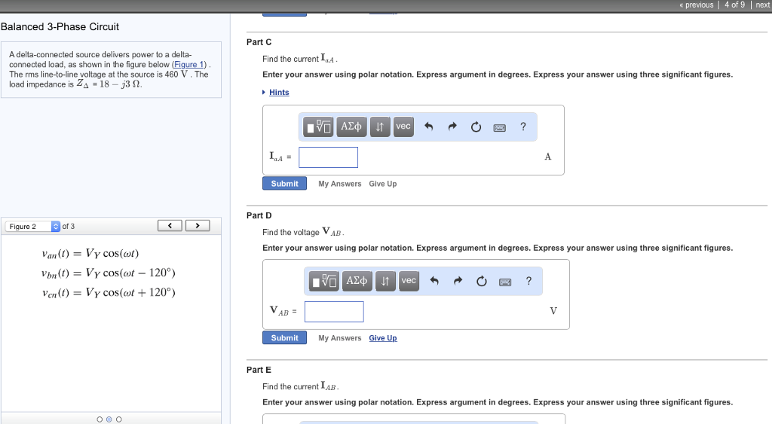This screenshot has width=772, height=424.
Task: Open math templates in Part C toolbar
Action: 318,127
